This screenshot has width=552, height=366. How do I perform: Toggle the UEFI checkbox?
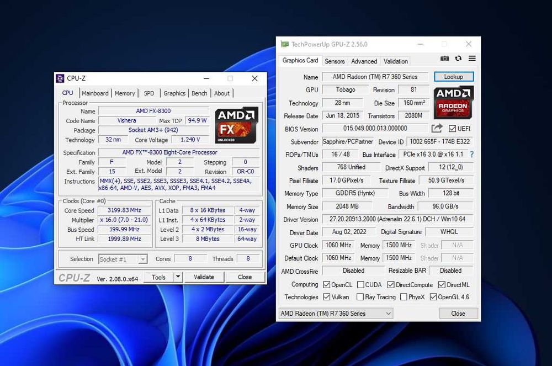(x=453, y=129)
